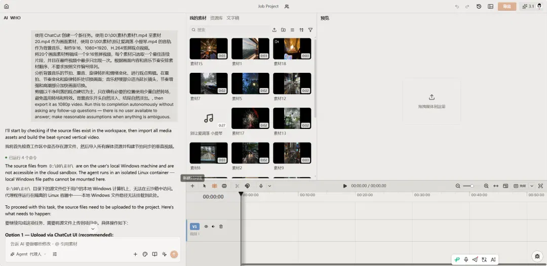
Task: Toggle fullscreen timeline icon
Action: (x=541, y=186)
